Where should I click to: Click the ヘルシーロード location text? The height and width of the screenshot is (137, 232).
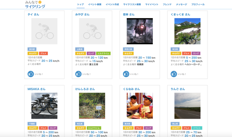tap(193, 64)
